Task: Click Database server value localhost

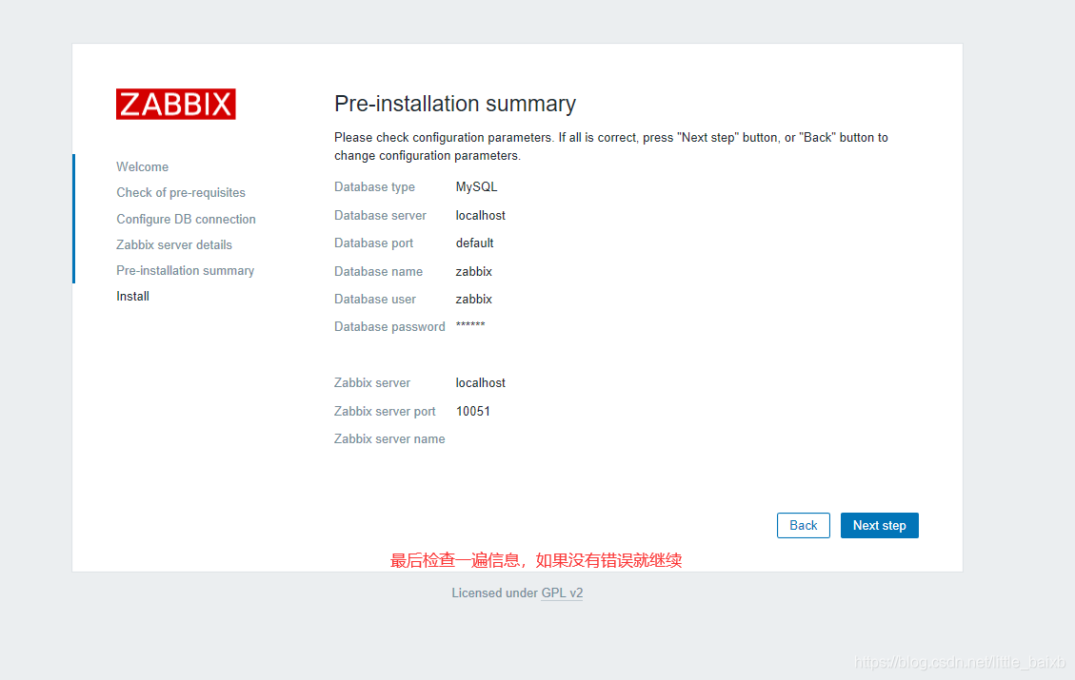Action: point(480,215)
